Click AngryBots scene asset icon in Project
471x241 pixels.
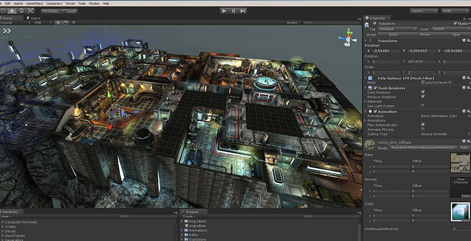coord(186,226)
